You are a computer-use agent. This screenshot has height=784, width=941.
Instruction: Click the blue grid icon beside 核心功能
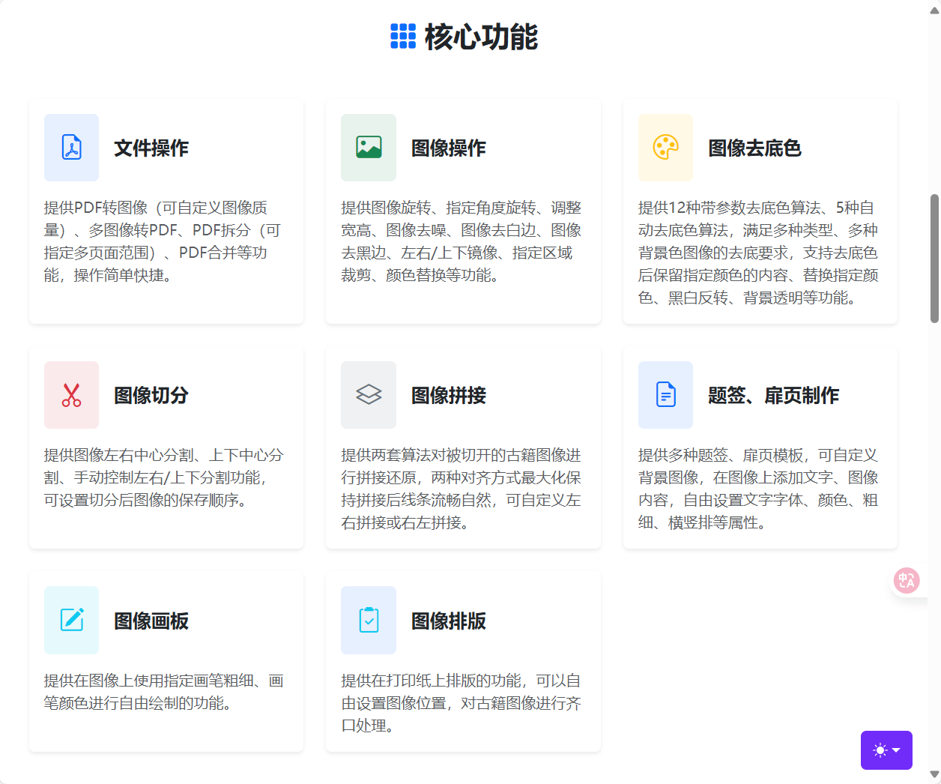pyautogui.click(x=403, y=36)
